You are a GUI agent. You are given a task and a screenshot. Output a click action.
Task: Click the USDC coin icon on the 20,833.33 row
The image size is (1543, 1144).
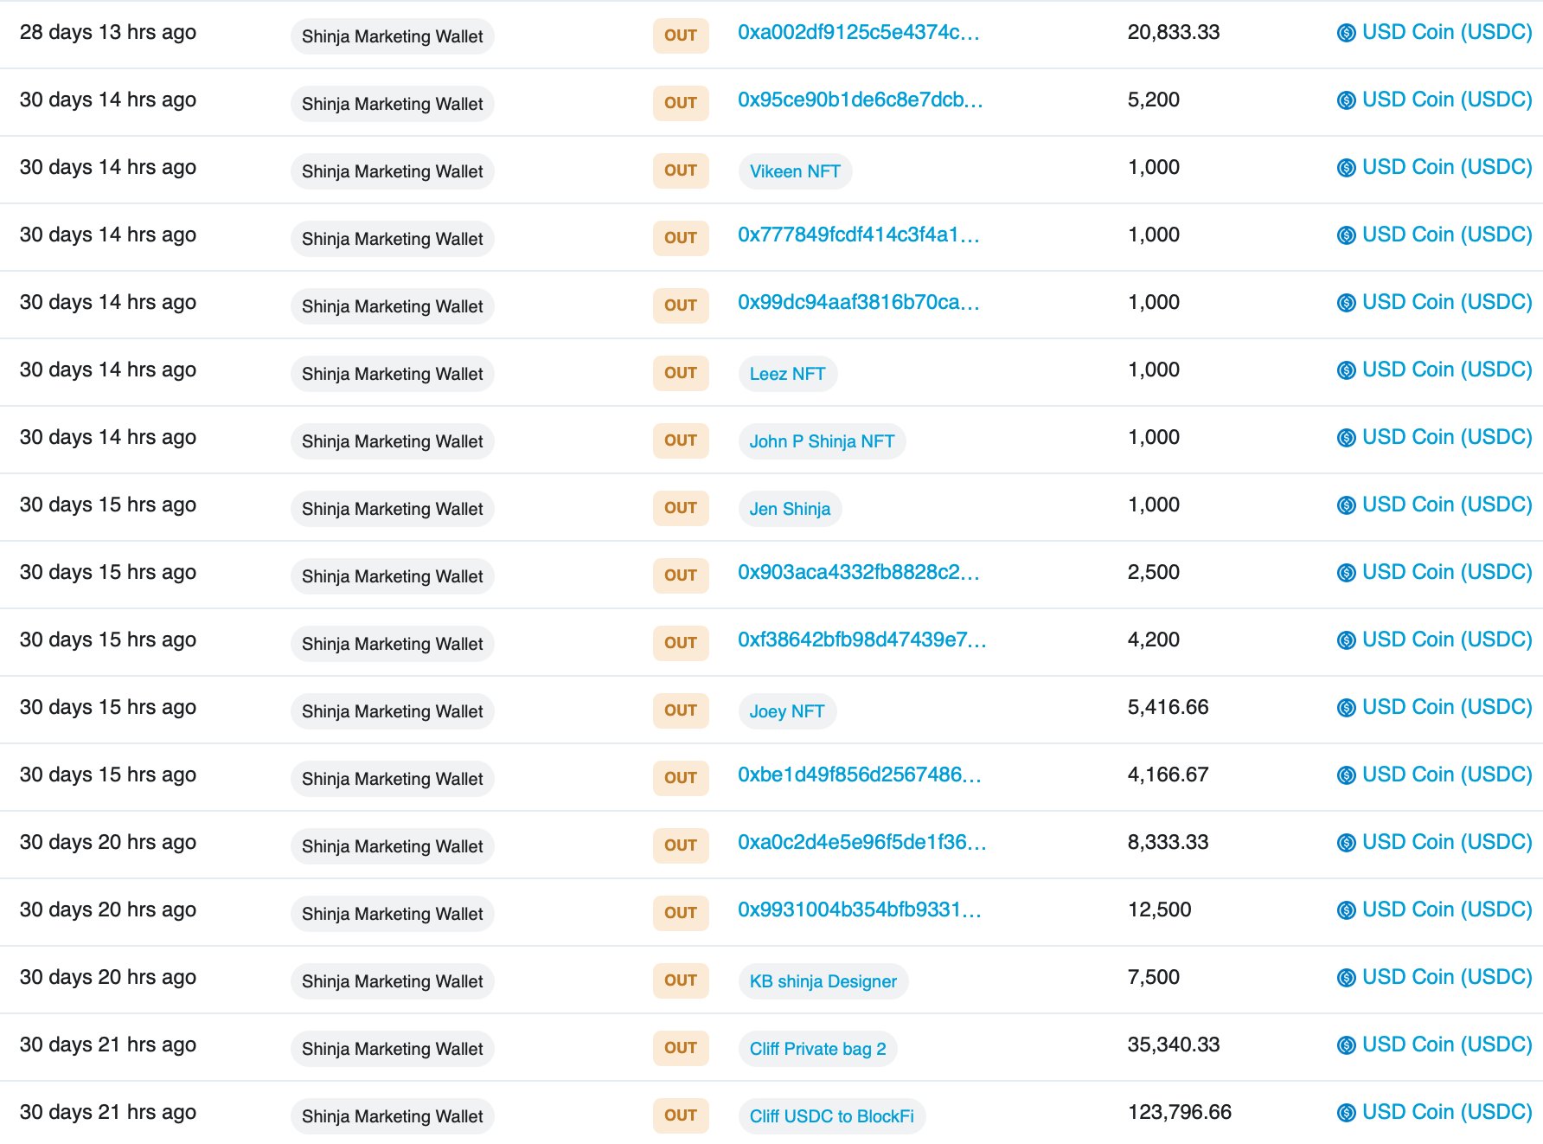1346,32
